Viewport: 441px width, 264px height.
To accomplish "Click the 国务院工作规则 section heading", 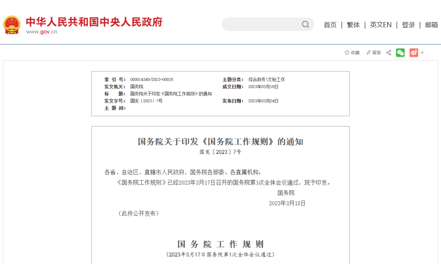I will click(220, 244).
